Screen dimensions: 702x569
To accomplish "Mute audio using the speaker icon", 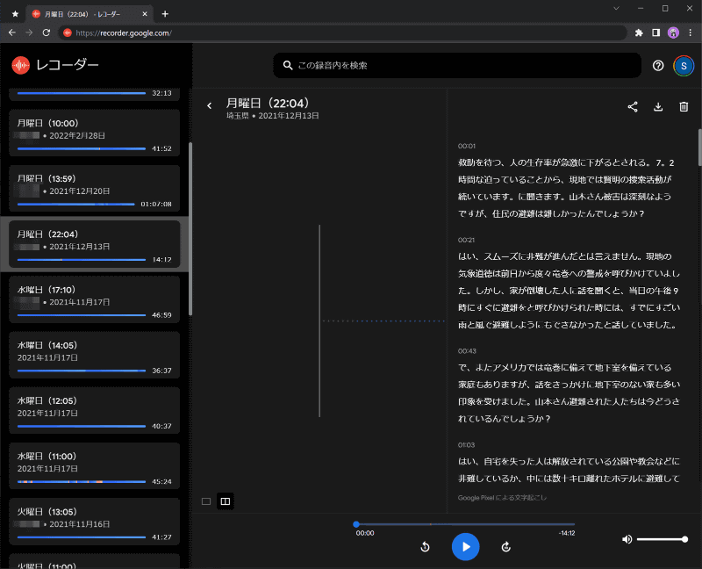I will tap(626, 539).
